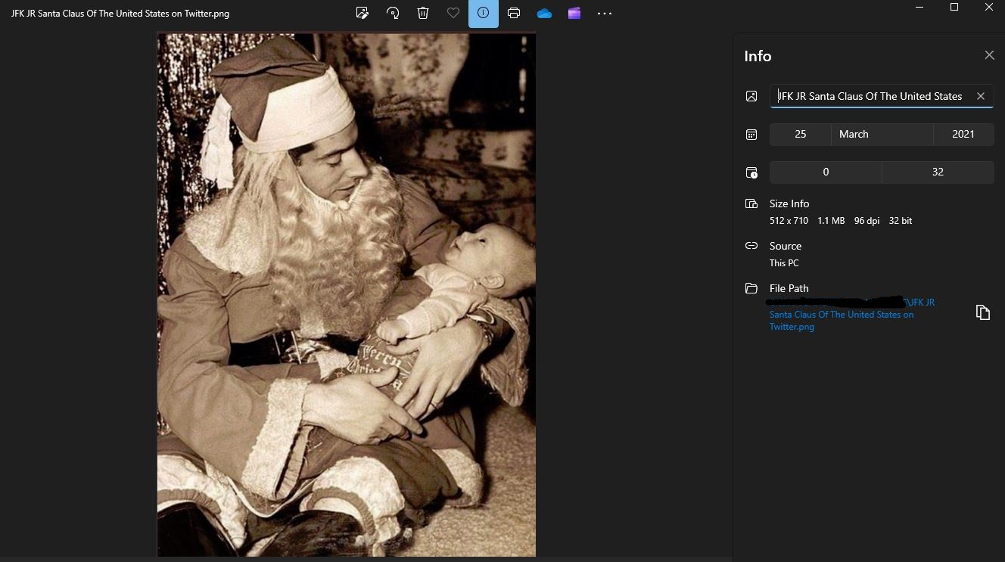Open the Edit image tool
This screenshot has width=1005, height=562.
362,13
